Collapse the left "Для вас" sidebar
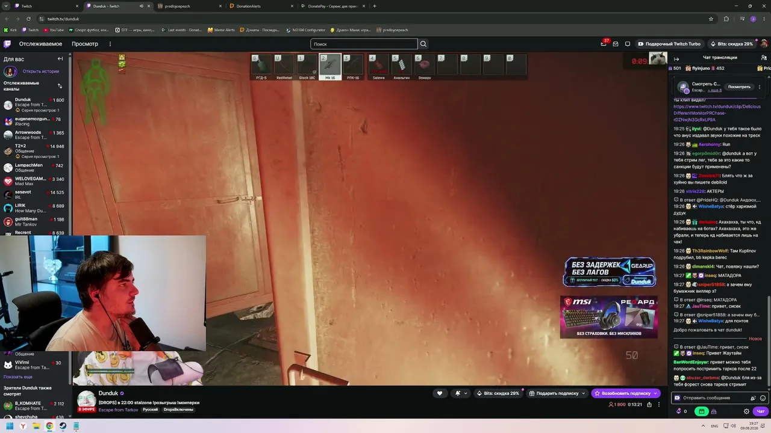 pos(60,59)
